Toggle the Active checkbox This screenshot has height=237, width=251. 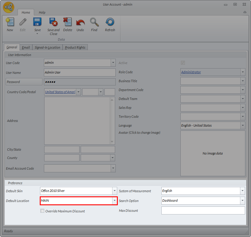click(x=183, y=63)
